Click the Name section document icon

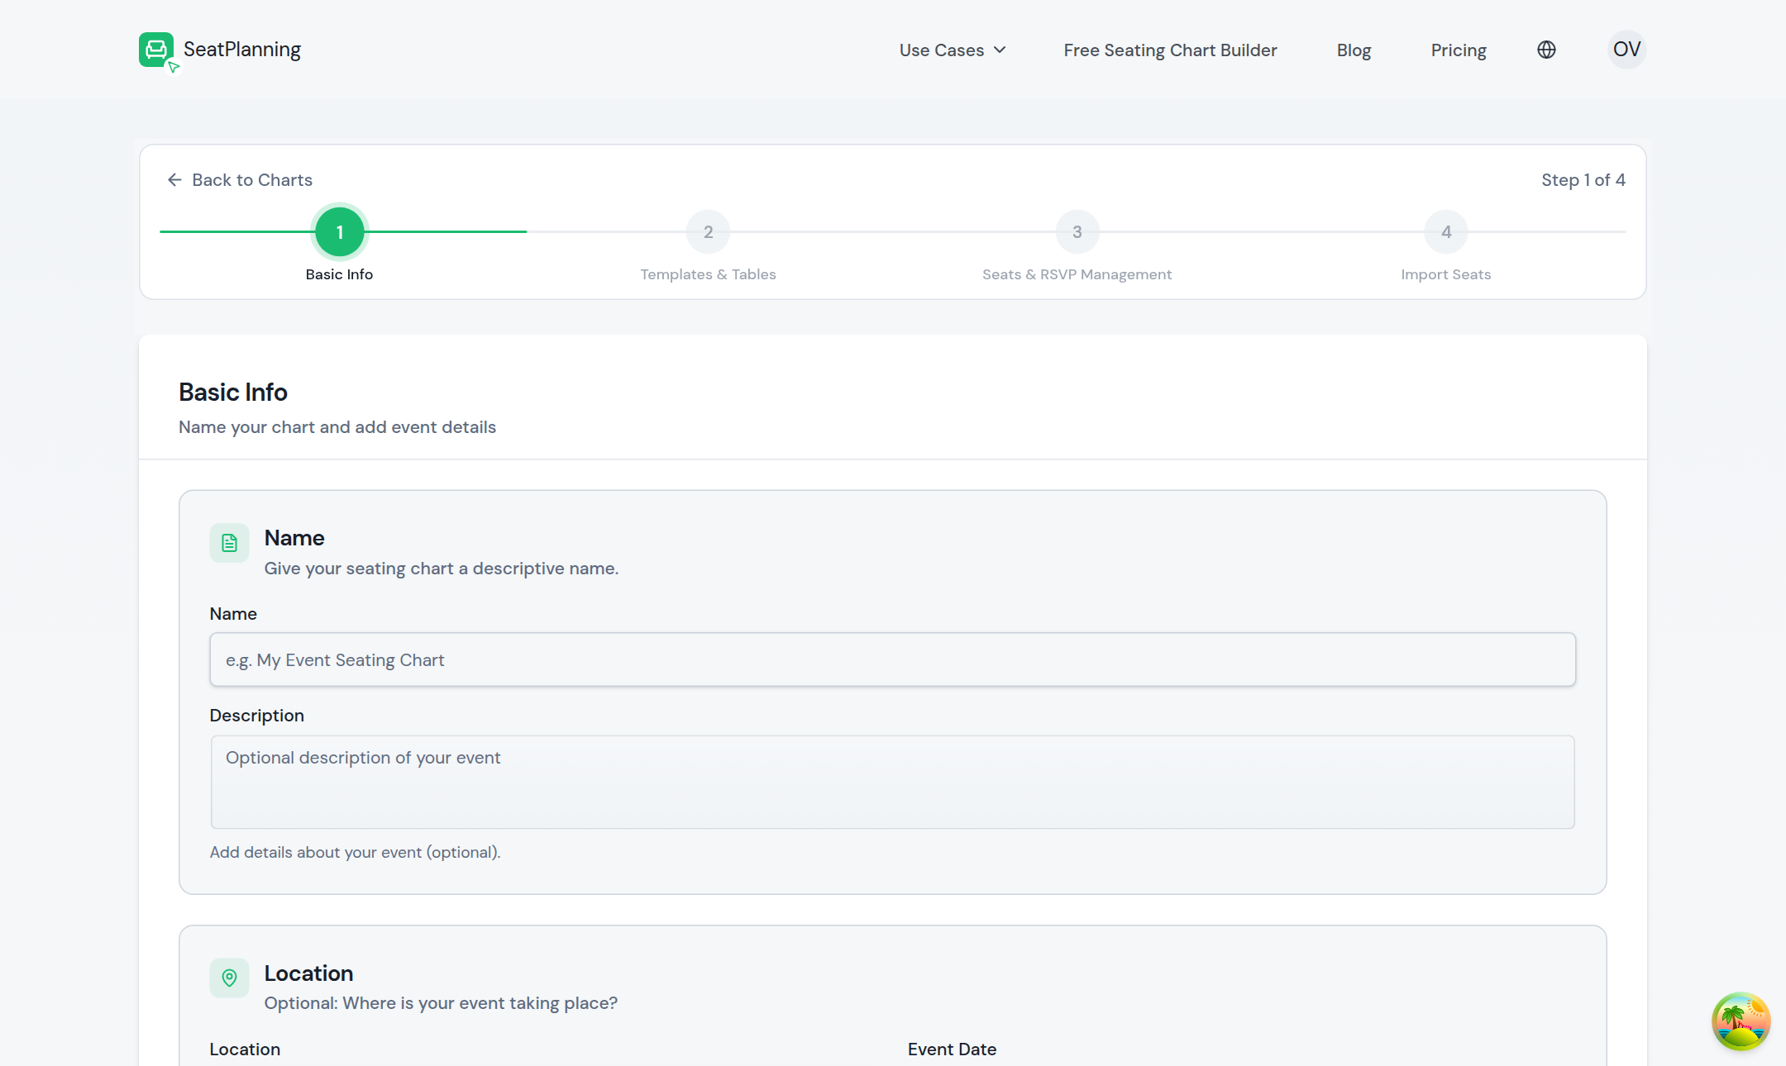(229, 543)
